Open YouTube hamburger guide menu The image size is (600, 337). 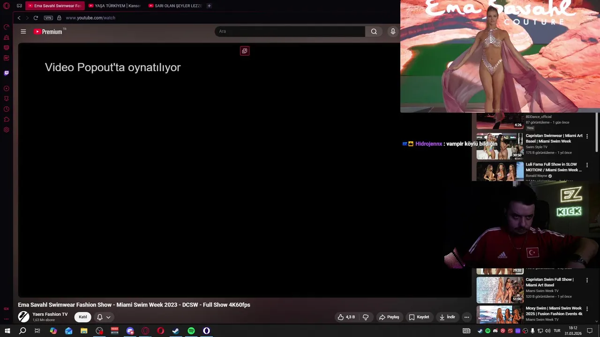click(x=23, y=31)
